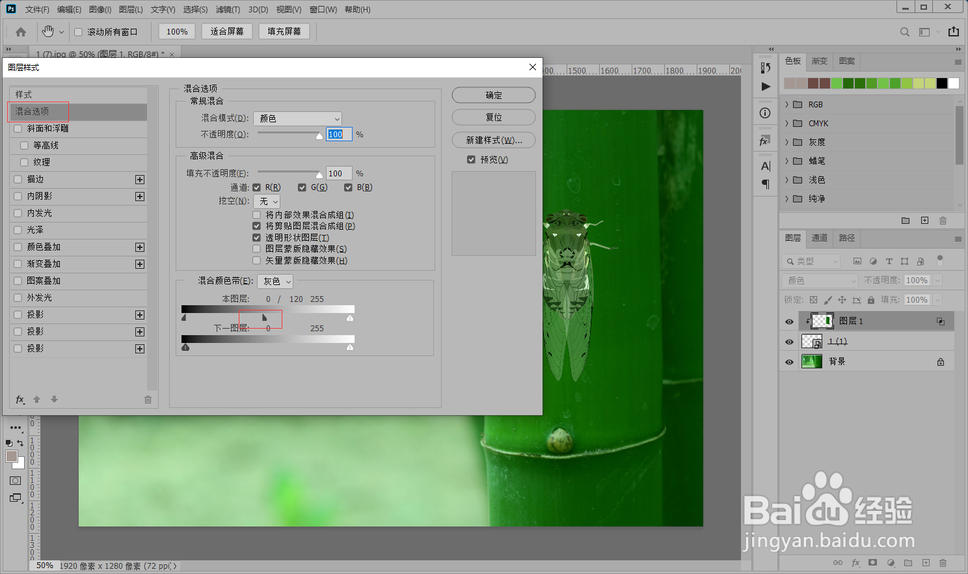
Task: Click the Home icon in the options bar
Action: (21, 31)
